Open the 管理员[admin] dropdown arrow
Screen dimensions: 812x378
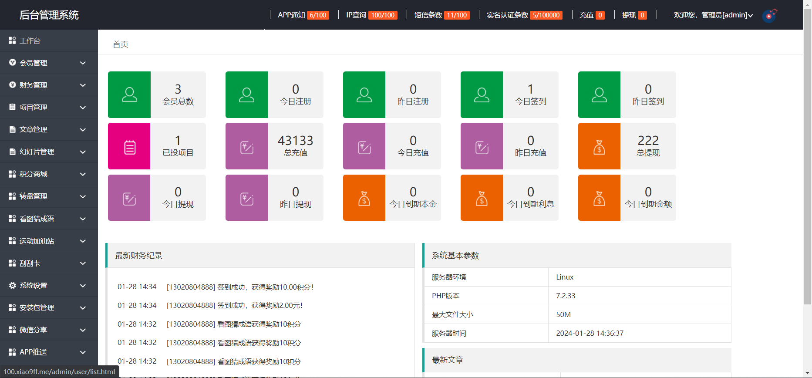(x=751, y=16)
